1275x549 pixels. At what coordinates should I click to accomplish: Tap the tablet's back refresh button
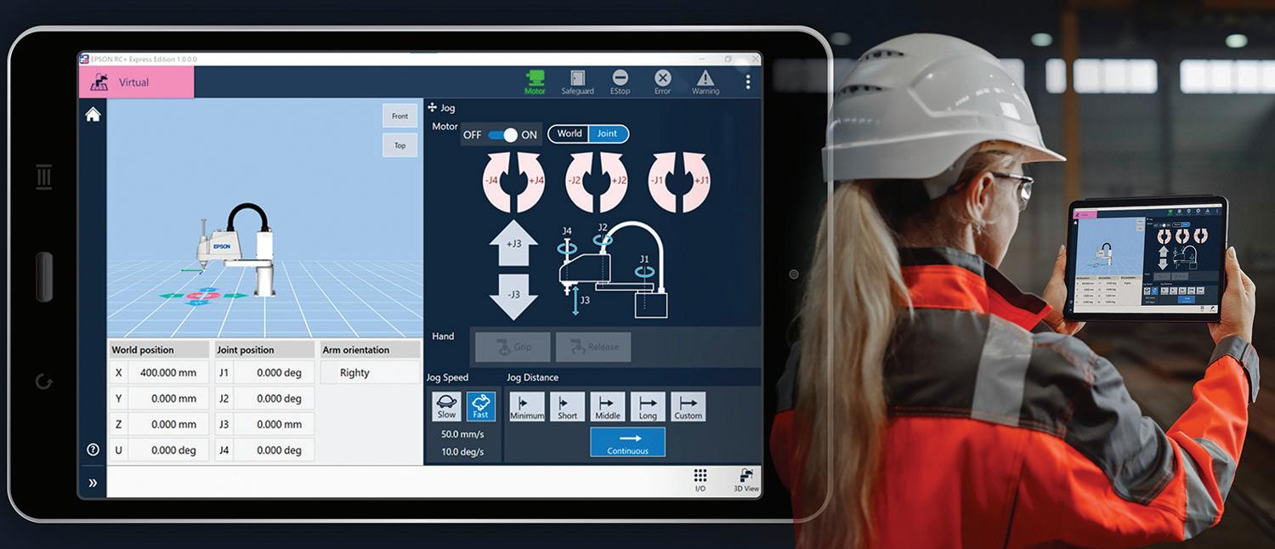[x=44, y=382]
